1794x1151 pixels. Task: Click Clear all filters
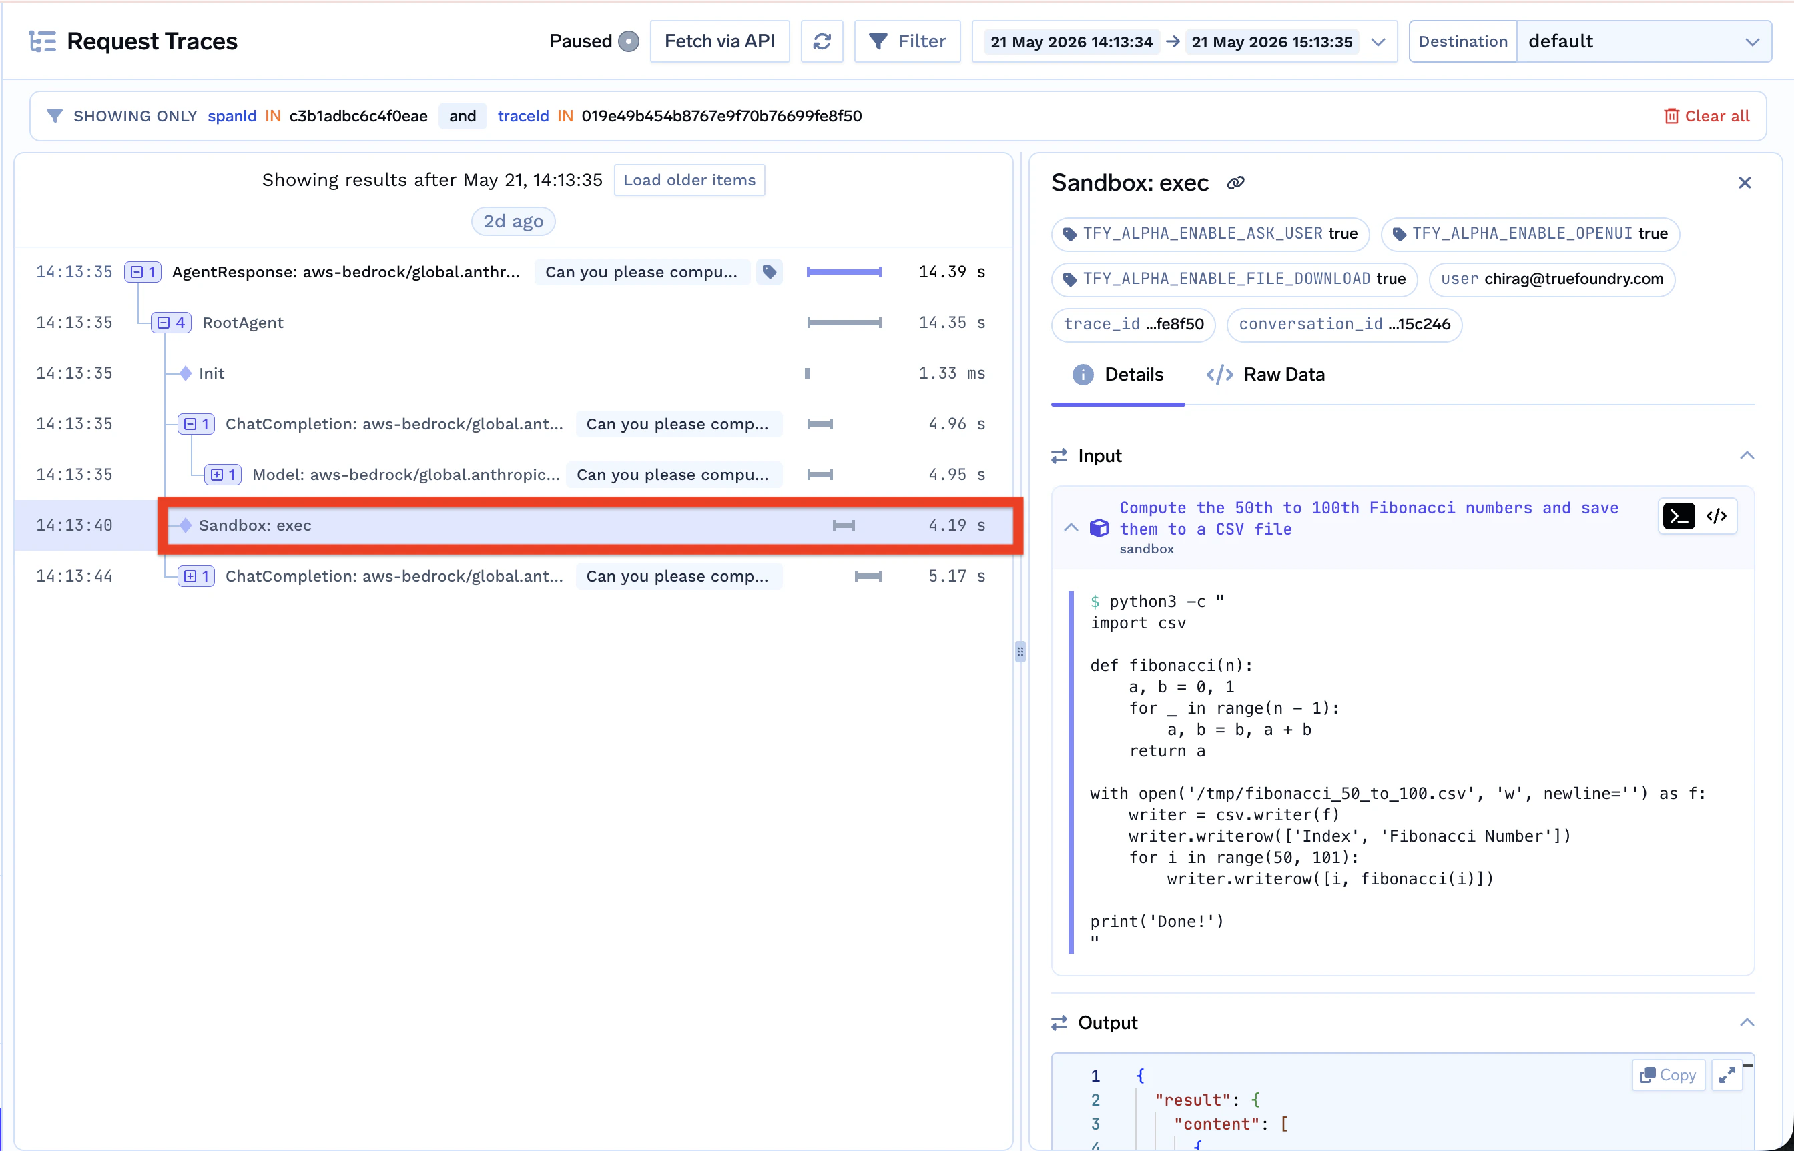coord(1707,116)
